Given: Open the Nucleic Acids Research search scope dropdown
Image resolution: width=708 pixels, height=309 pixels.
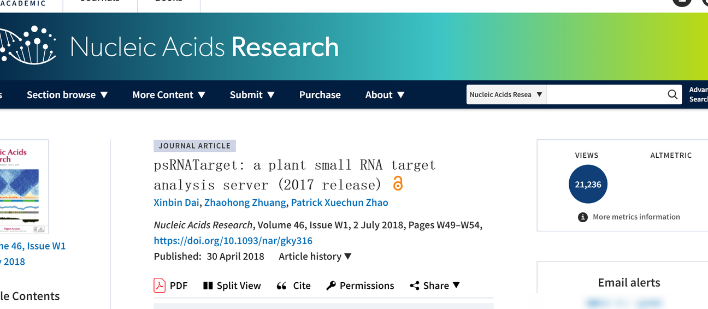Looking at the screenshot, I should coord(506,94).
